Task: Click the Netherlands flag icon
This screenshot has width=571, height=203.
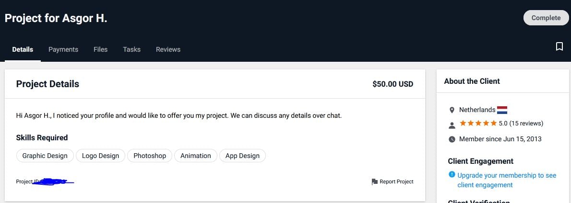Action: [502, 110]
